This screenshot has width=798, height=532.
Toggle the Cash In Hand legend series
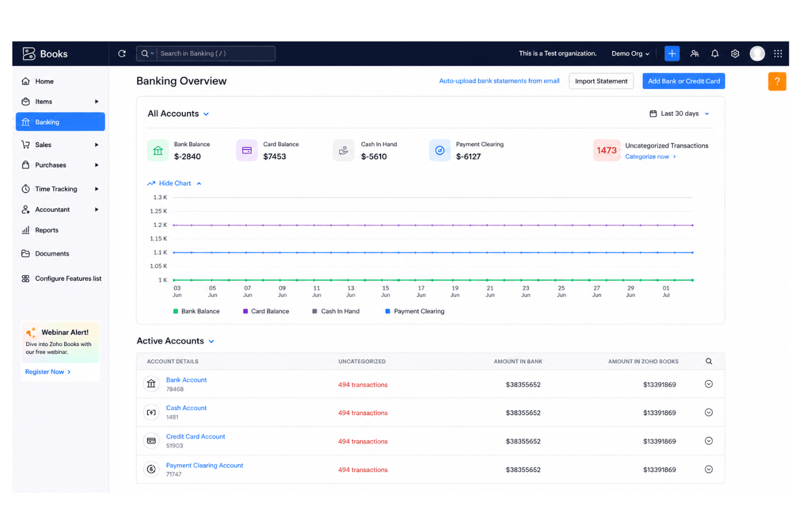tap(335, 311)
